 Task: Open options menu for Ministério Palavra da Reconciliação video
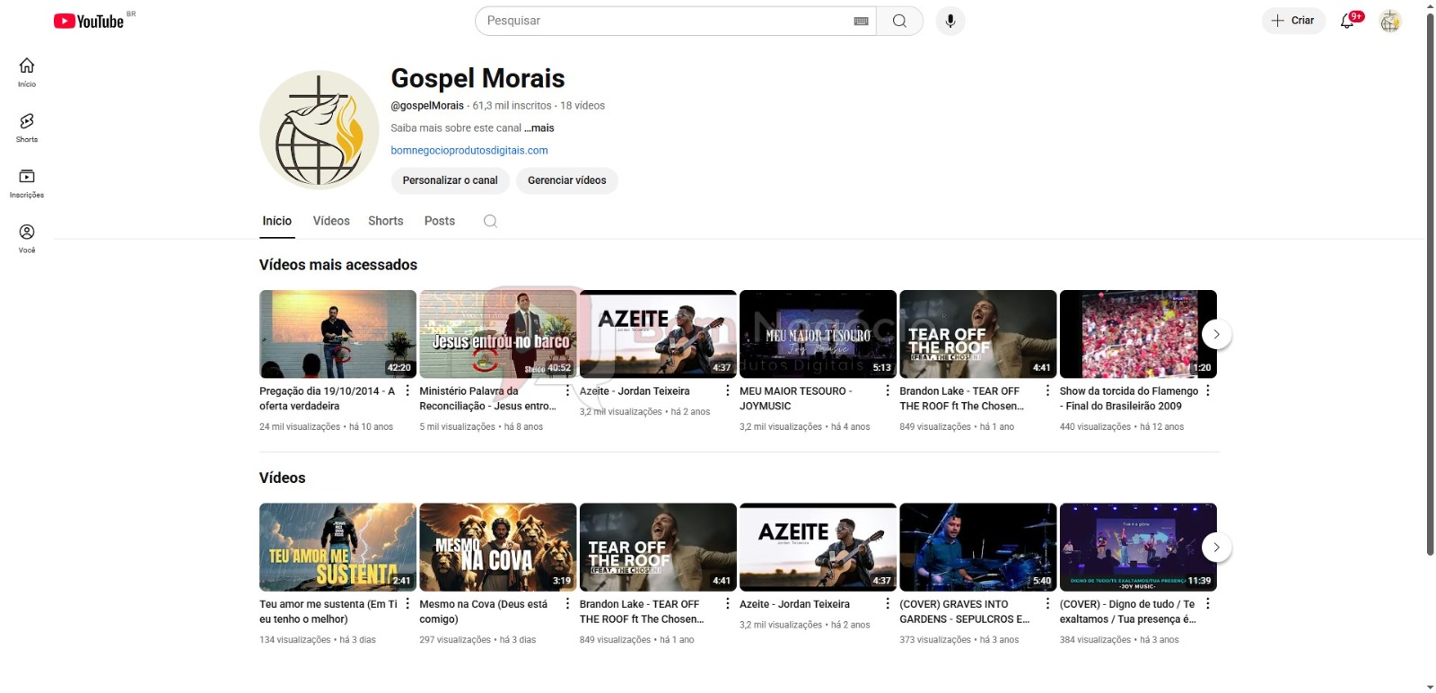[x=567, y=390]
